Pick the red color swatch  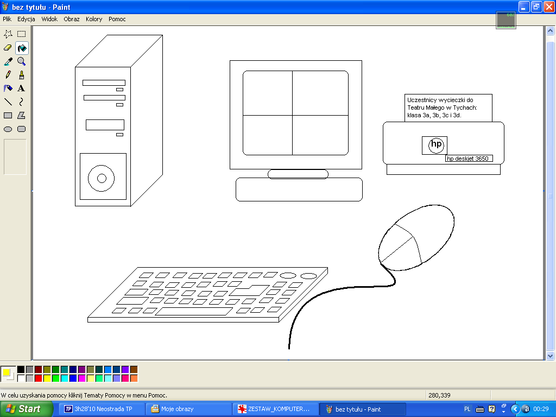click(38, 378)
